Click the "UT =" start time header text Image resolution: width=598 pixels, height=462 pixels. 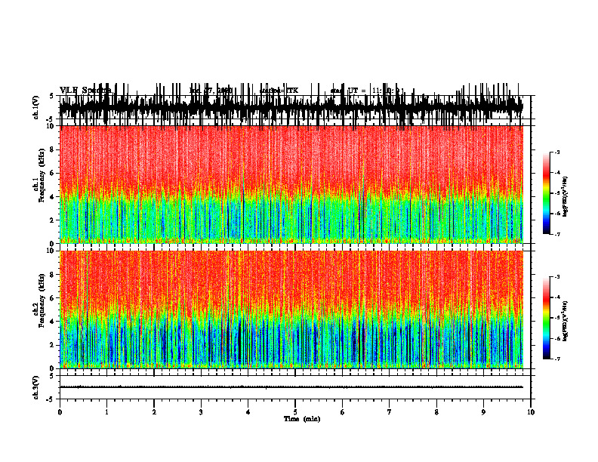[356, 91]
